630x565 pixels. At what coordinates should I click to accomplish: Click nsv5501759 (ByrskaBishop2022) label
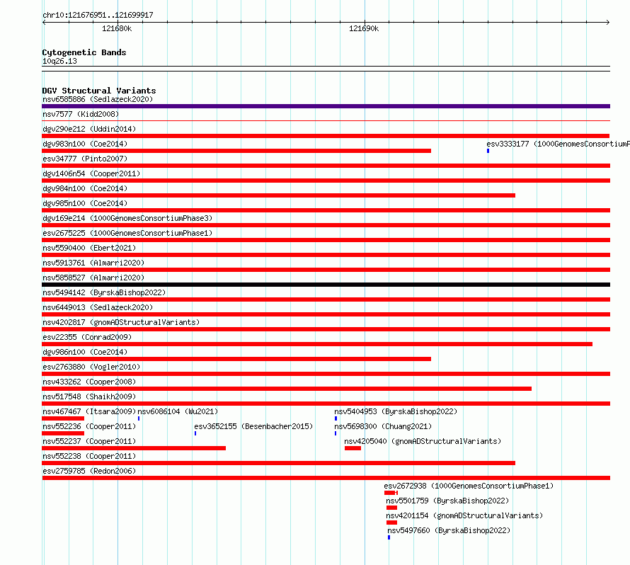[x=447, y=501]
